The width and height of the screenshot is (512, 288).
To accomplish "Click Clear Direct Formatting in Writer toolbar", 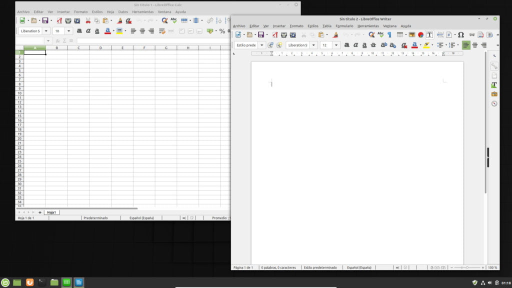I will [x=404, y=45].
